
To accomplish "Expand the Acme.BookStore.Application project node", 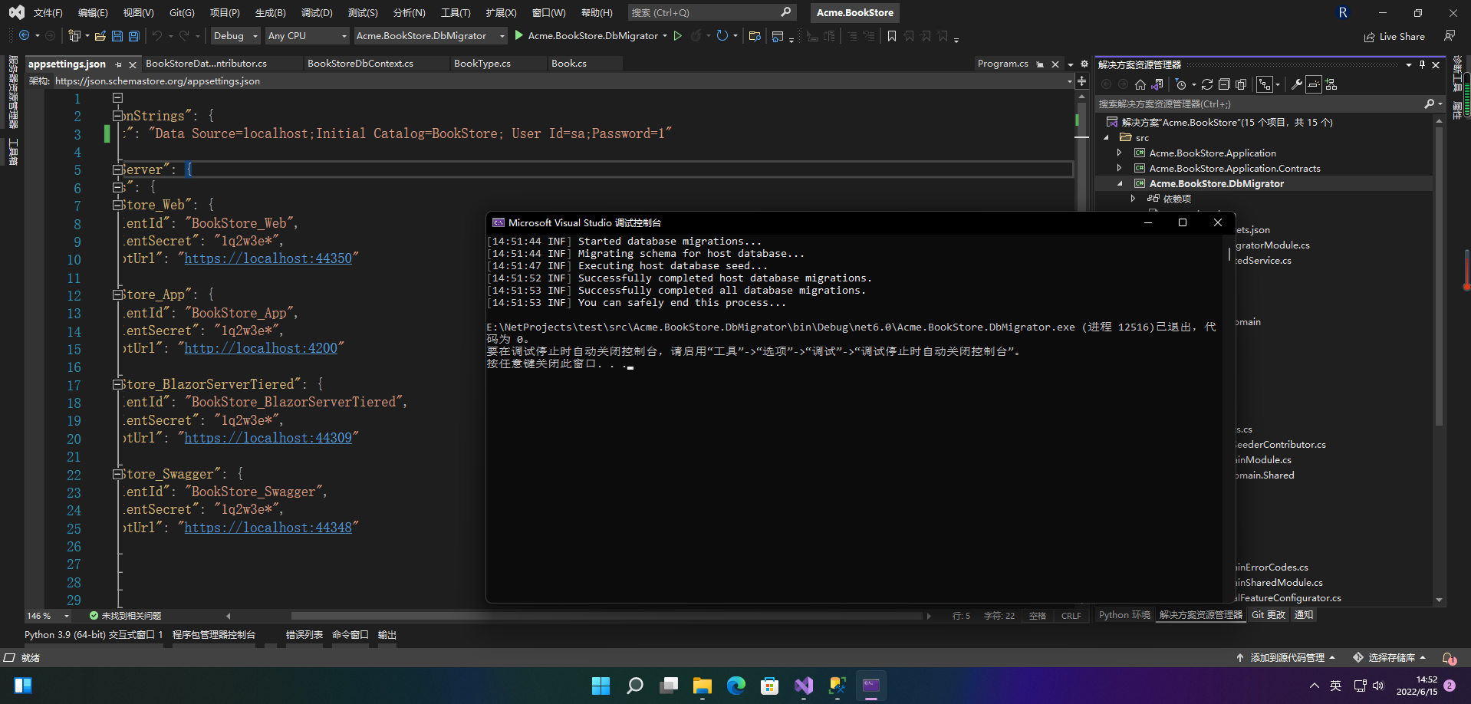I will pos(1119,153).
